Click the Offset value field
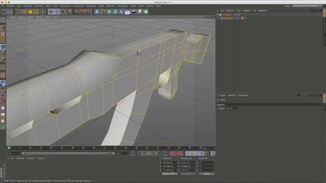The image size is (326, 183). tap(231, 108)
